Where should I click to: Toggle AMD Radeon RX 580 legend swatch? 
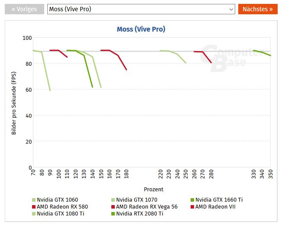coord(34,207)
